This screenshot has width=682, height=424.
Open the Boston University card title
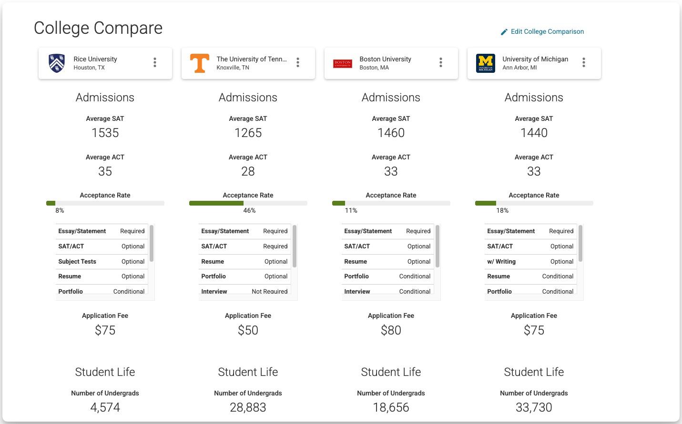point(385,59)
